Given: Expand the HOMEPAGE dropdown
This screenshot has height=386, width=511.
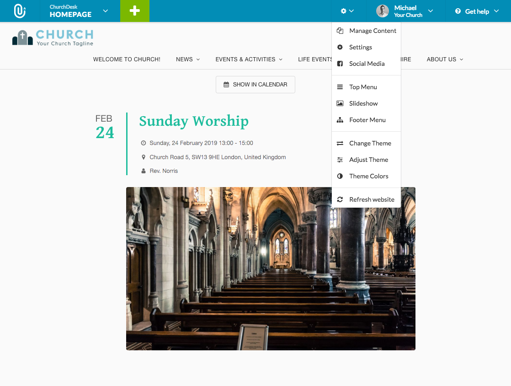Looking at the screenshot, I should click(x=106, y=11).
